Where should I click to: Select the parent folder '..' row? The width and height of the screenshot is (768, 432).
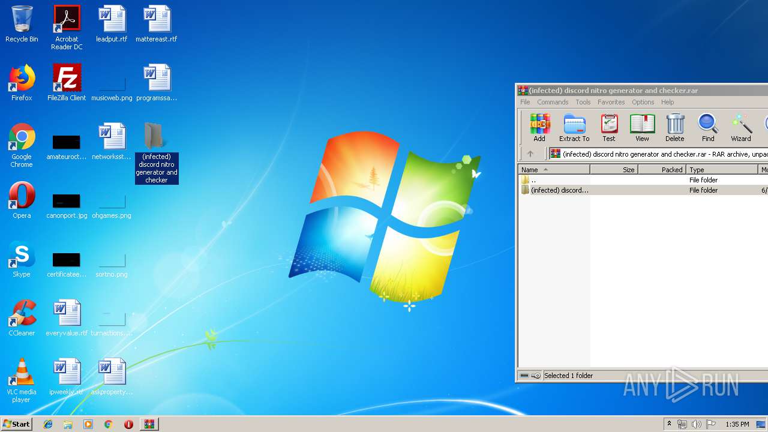[x=643, y=180]
